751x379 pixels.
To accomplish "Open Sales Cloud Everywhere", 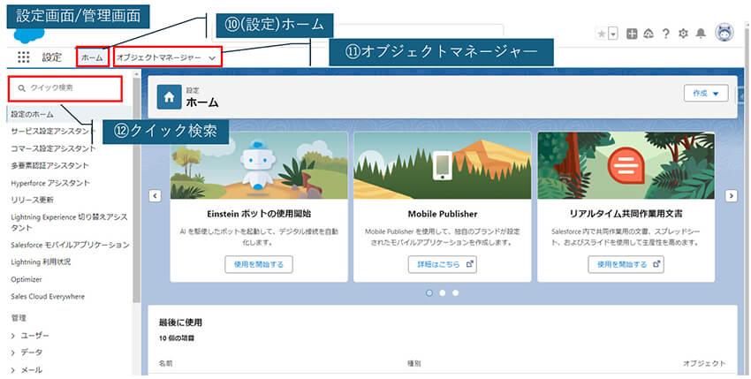I will click(x=48, y=297).
